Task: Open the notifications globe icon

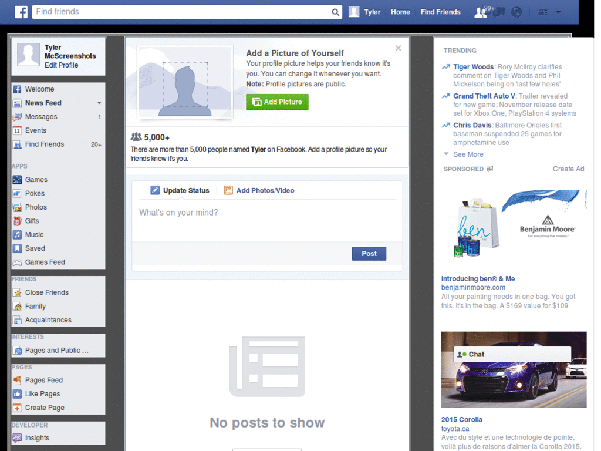Action: coord(516,12)
